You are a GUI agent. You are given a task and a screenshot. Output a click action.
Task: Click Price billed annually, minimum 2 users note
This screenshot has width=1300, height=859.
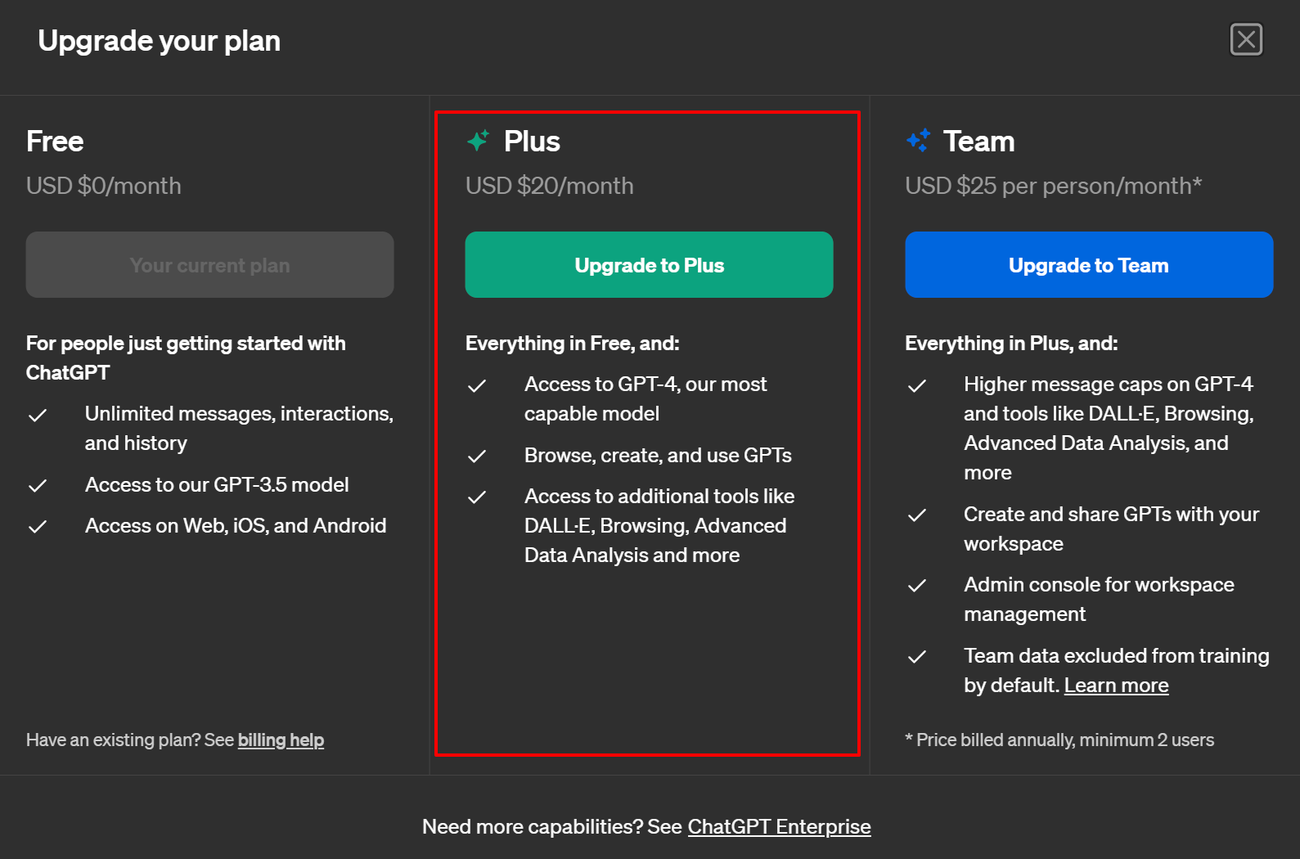(1059, 740)
